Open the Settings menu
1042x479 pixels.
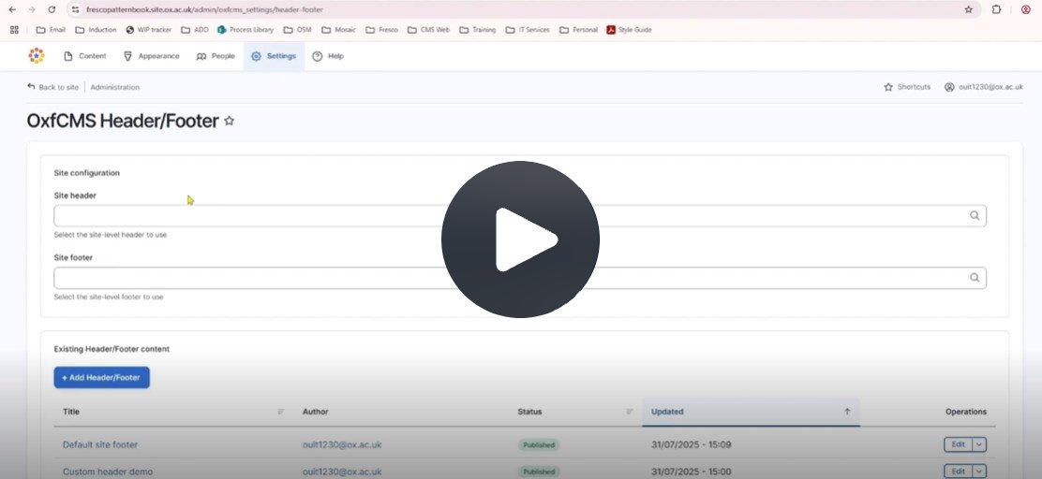[x=274, y=56]
